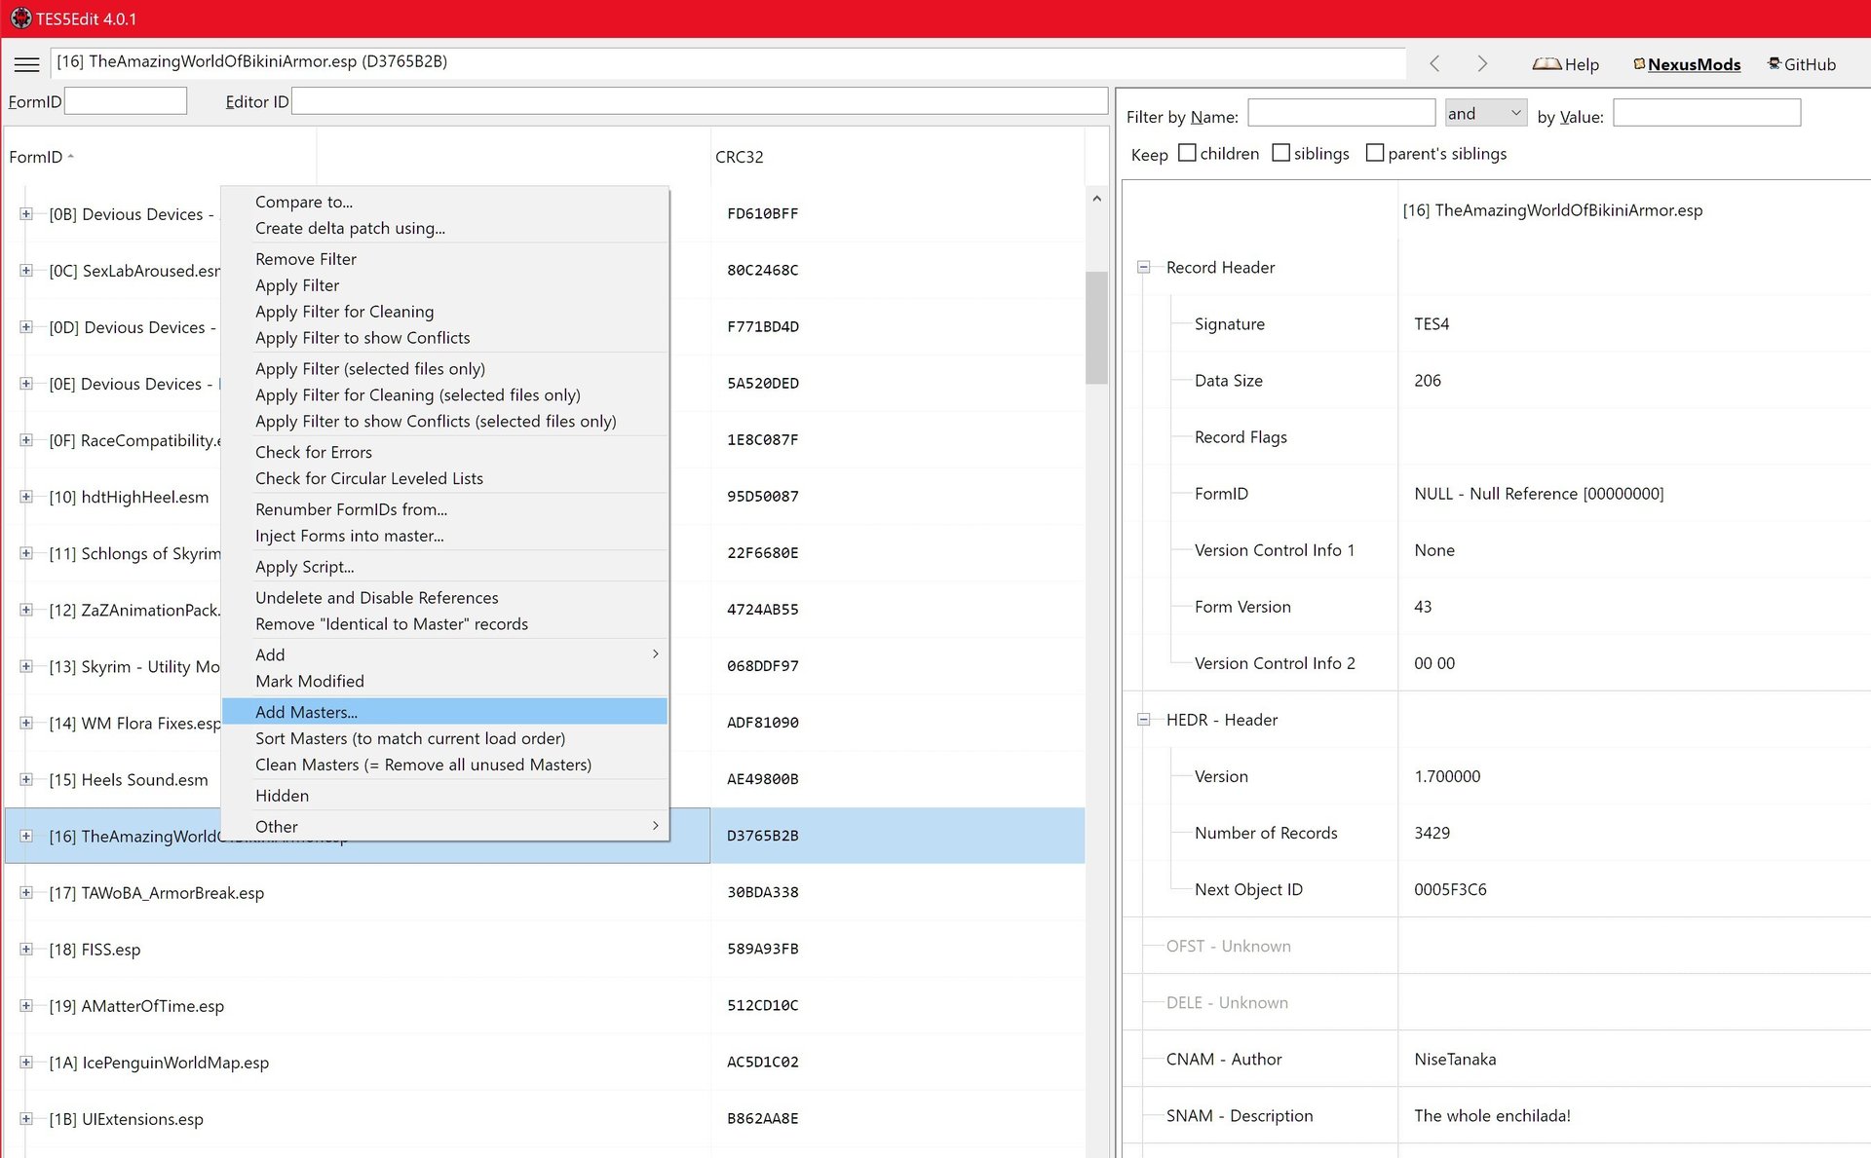1871x1158 pixels.
Task: Open the GitHub link
Action: 1802,64
